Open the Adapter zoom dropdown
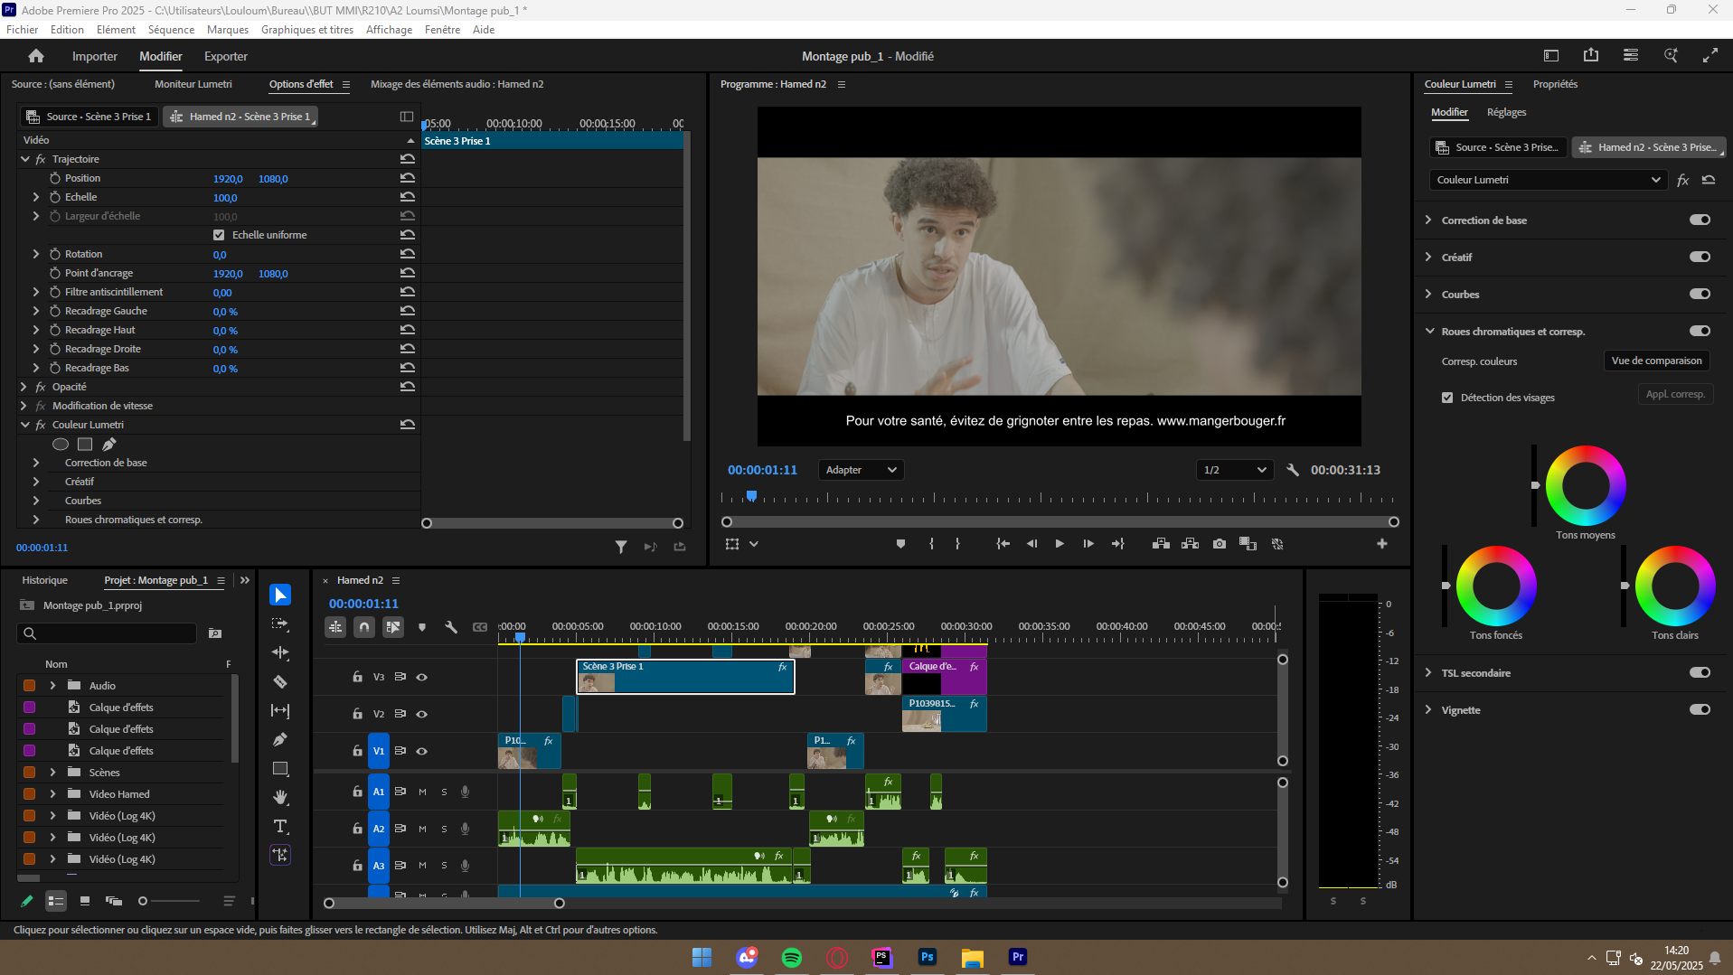This screenshot has height=975, width=1733. click(860, 470)
